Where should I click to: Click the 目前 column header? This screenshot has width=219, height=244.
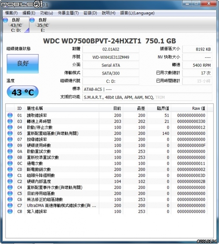(111, 108)
